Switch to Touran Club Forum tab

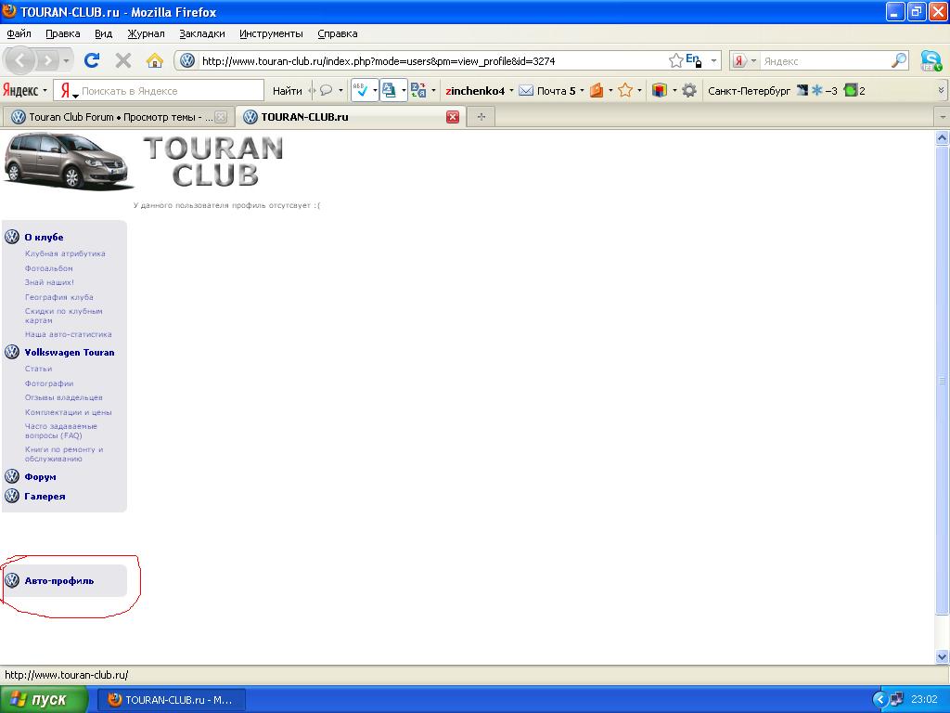119,117
